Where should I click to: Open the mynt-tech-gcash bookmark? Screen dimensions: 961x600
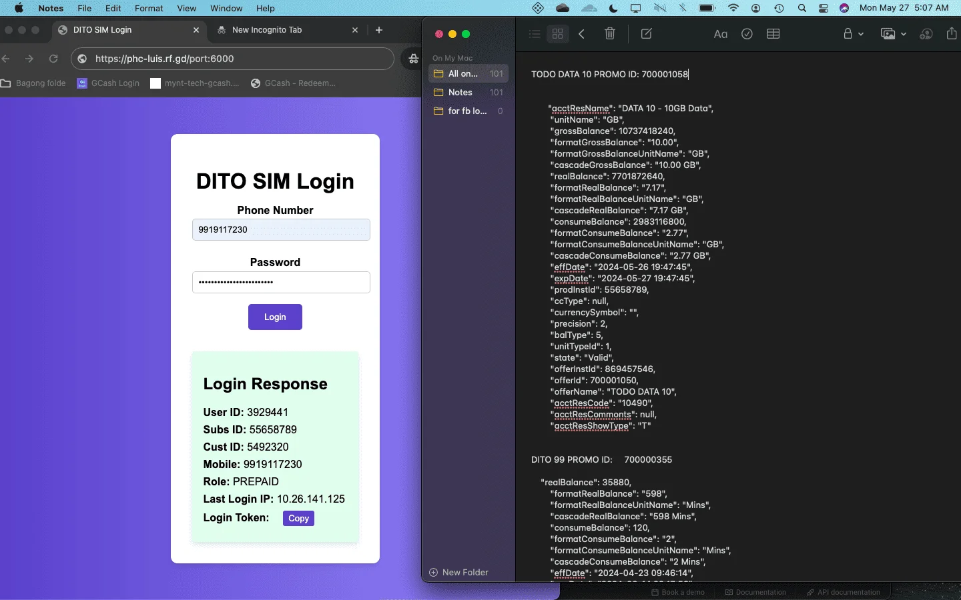click(195, 83)
